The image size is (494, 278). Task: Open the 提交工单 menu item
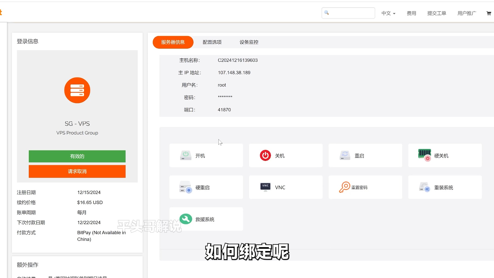click(437, 13)
